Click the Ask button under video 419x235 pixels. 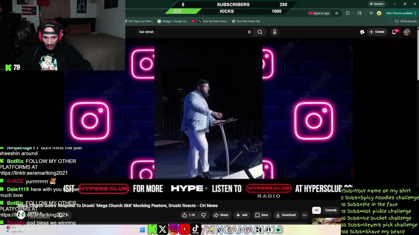pos(242,215)
